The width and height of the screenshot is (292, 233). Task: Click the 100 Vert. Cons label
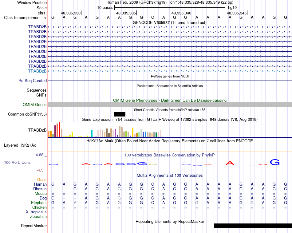point(17,162)
